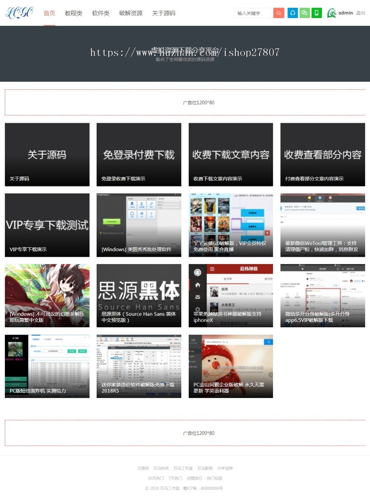Click the 万马科技 footer link

161,468
